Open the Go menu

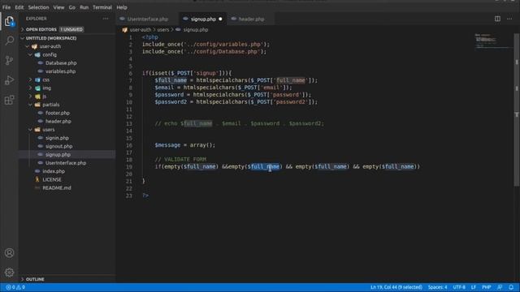coord(72,7)
